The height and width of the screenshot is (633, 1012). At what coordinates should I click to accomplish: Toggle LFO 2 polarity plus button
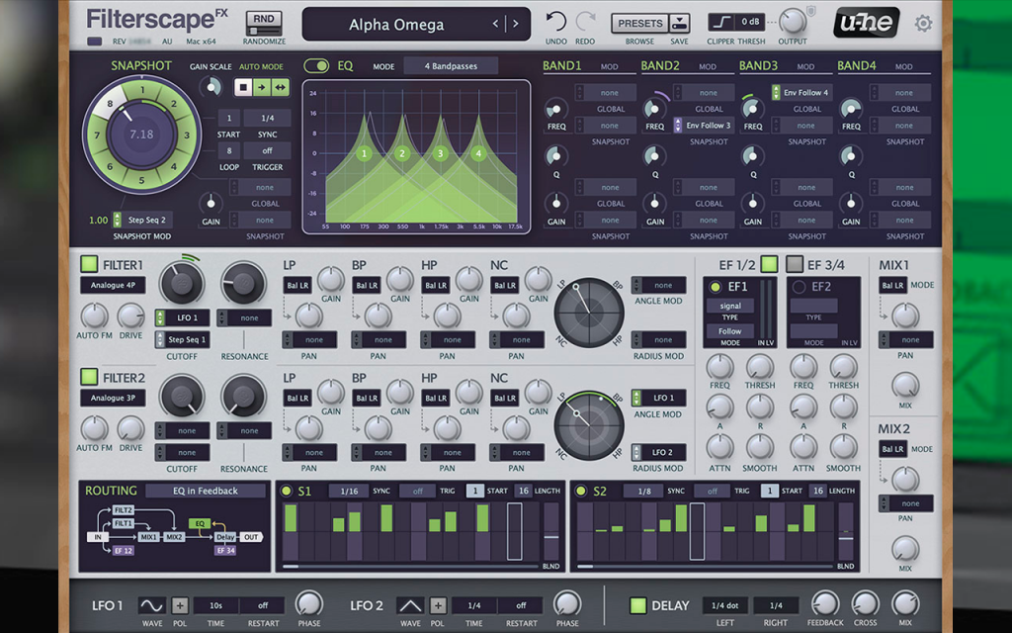coord(438,606)
